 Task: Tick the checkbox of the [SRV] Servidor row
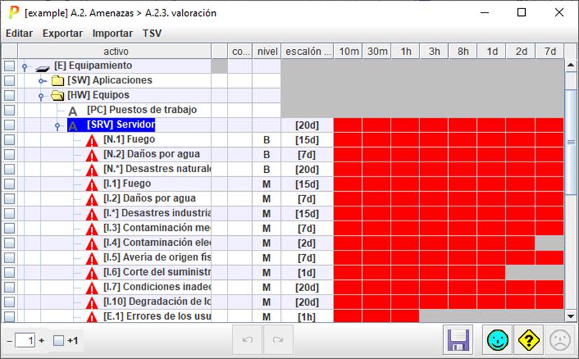click(9, 125)
